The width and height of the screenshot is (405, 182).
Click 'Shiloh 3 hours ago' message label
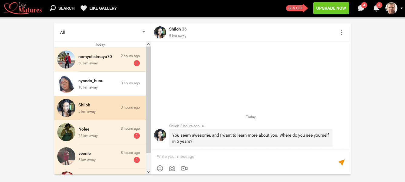(184, 126)
